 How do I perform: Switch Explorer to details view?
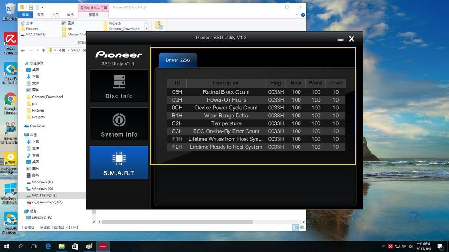[x=296, y=227]
